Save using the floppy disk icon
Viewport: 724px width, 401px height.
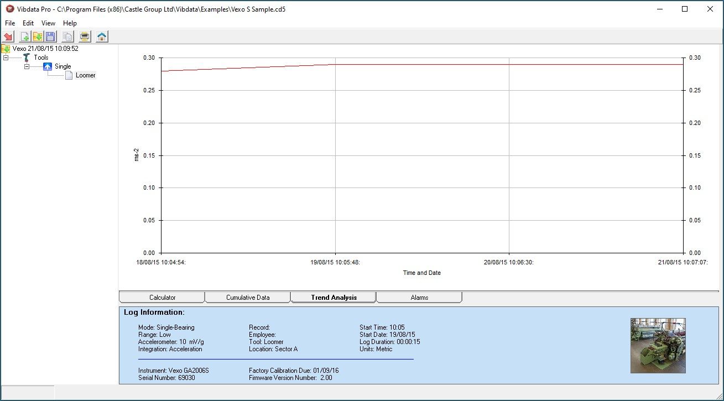50,37
